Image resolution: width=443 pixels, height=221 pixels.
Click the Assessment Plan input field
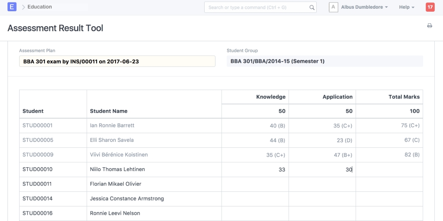[x=117, y=61]
